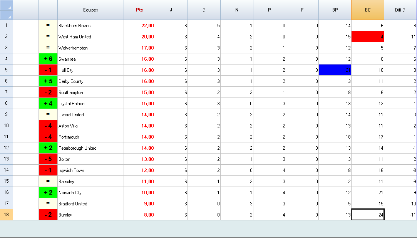Viewport: 417px width, 238px height.
Task: Click the West Ham United cell
Action: [90, 37]
